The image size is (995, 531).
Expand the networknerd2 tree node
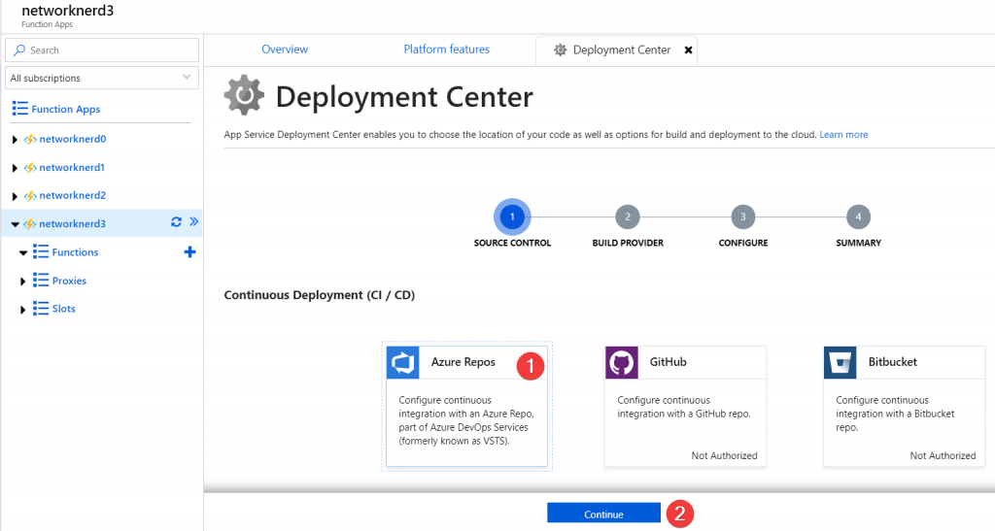coord(15,196)
